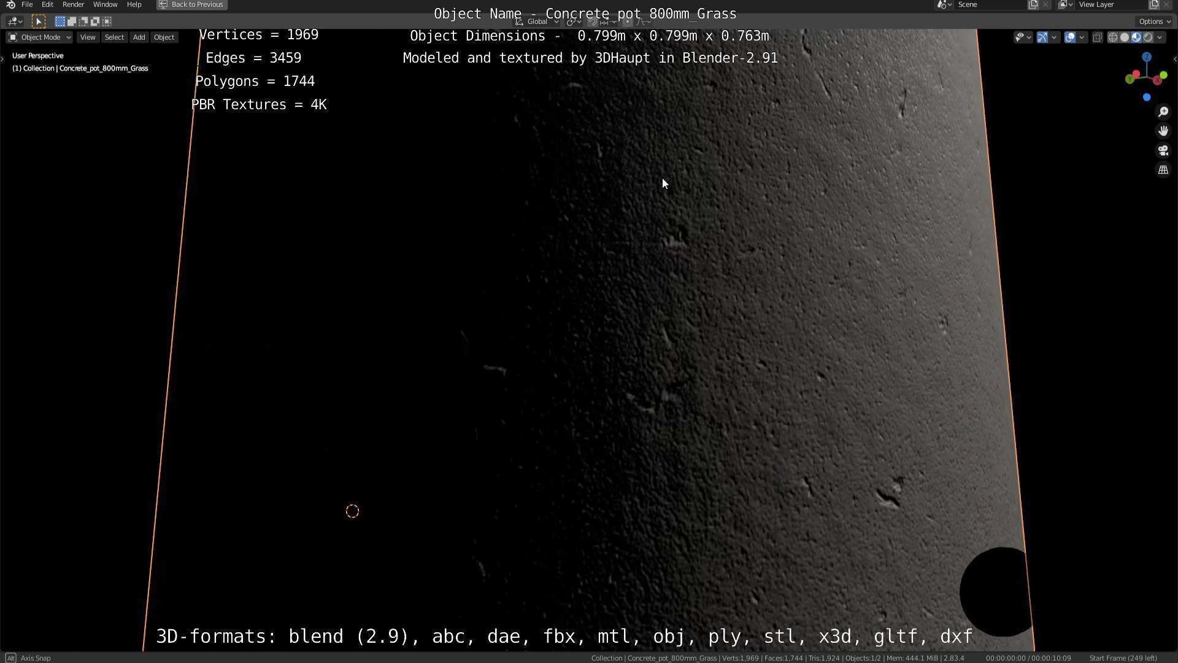Image resolution: width=1178 pixels, height=663 pixels.
Task: Select rendered viewport shading
Action: pyautogui.click(x=1148, y=37)
